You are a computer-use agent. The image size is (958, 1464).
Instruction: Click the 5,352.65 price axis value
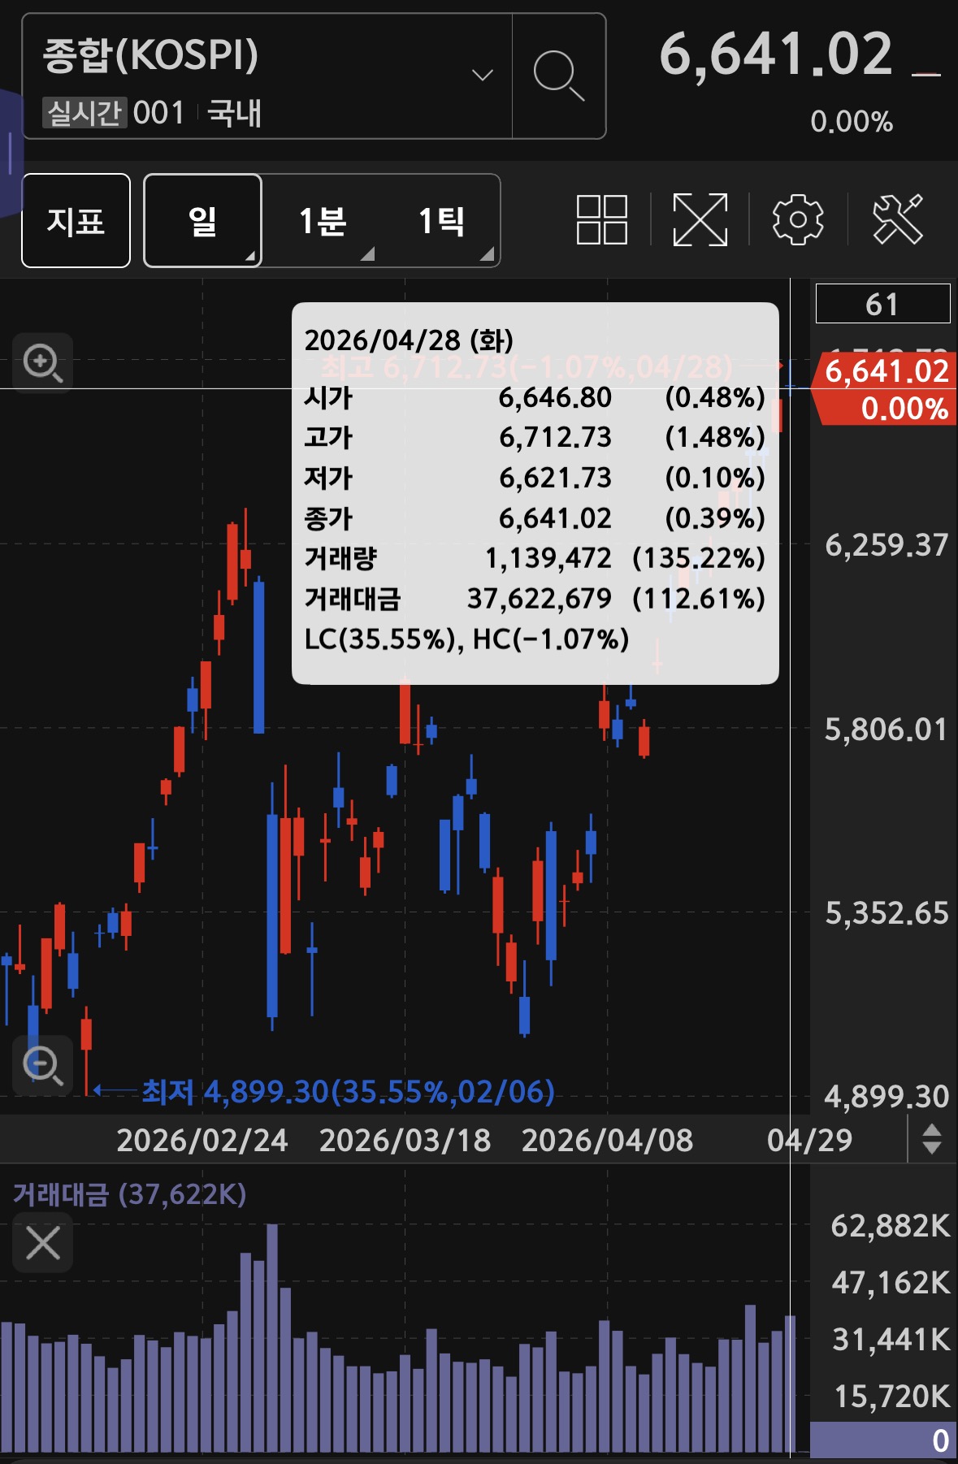(x=886, y=913)
